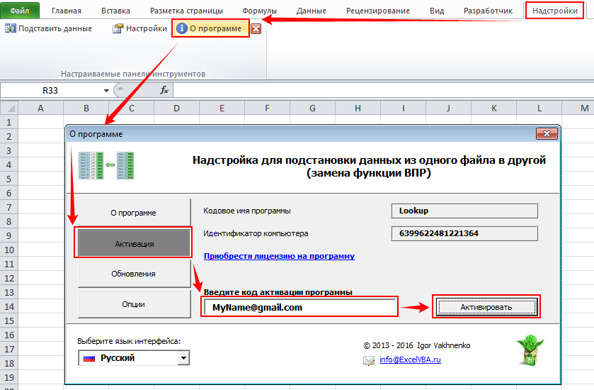Open the 'Активация' side tab
The height and width of the screenshot is (390, 594).
pyautogui.click(x=134, y=243)
